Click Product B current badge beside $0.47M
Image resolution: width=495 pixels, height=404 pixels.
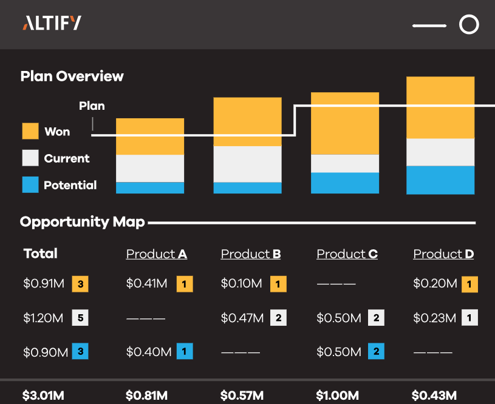pyautogui.click(x=278, y=318)
